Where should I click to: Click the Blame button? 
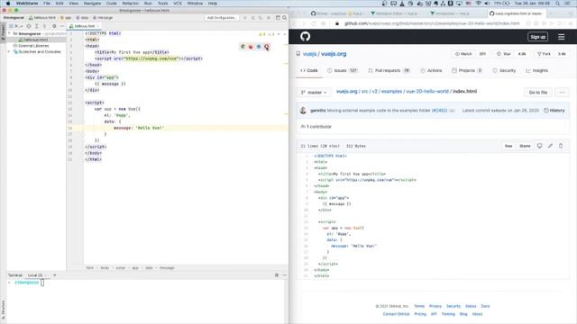[x=525, y=146]
